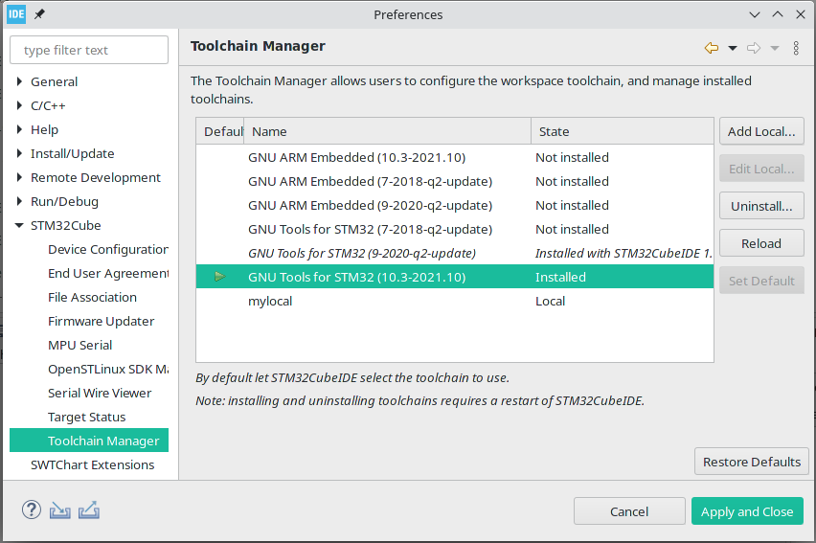Viewport: 816px width, 543px height.
Task: Click the back navigation arrow icon
Action: (x=712, y=48)
